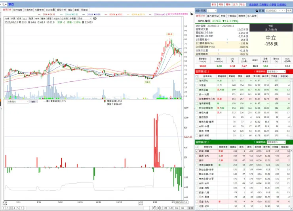293x211 pixels.
Task: Tick the checkbox for 美林
Action: 197,161
